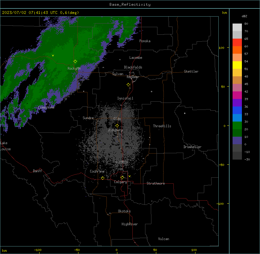Click the light gray 80 dBZ legend swatch
Image resolution: width=260 pixels, height=254 pixels.
[237, 27]
